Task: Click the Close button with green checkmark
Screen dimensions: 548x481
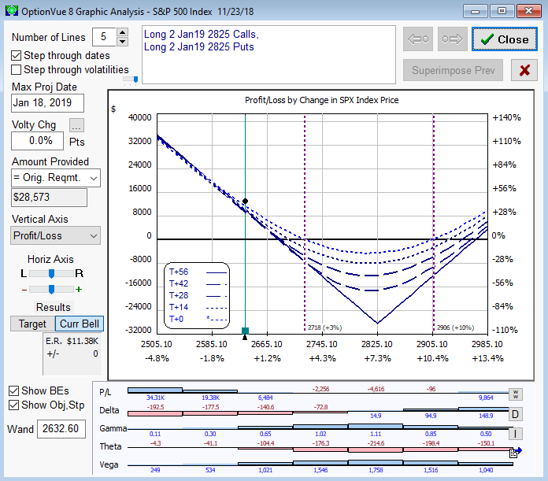Action: (x=505, y=39)
